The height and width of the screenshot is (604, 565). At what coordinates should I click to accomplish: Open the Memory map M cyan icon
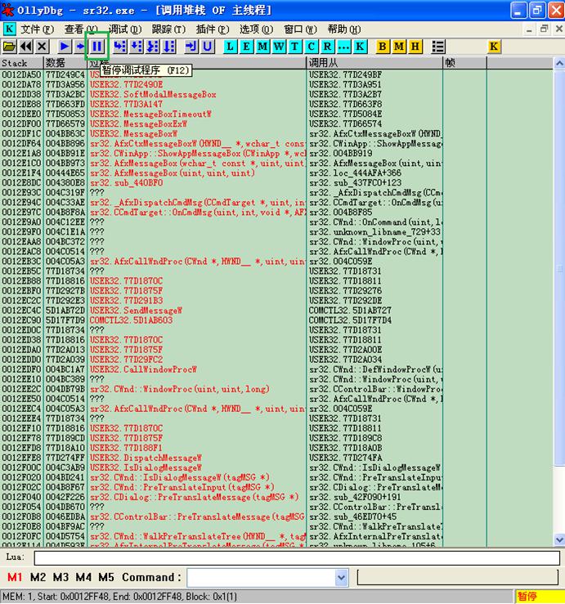(262, 47)
